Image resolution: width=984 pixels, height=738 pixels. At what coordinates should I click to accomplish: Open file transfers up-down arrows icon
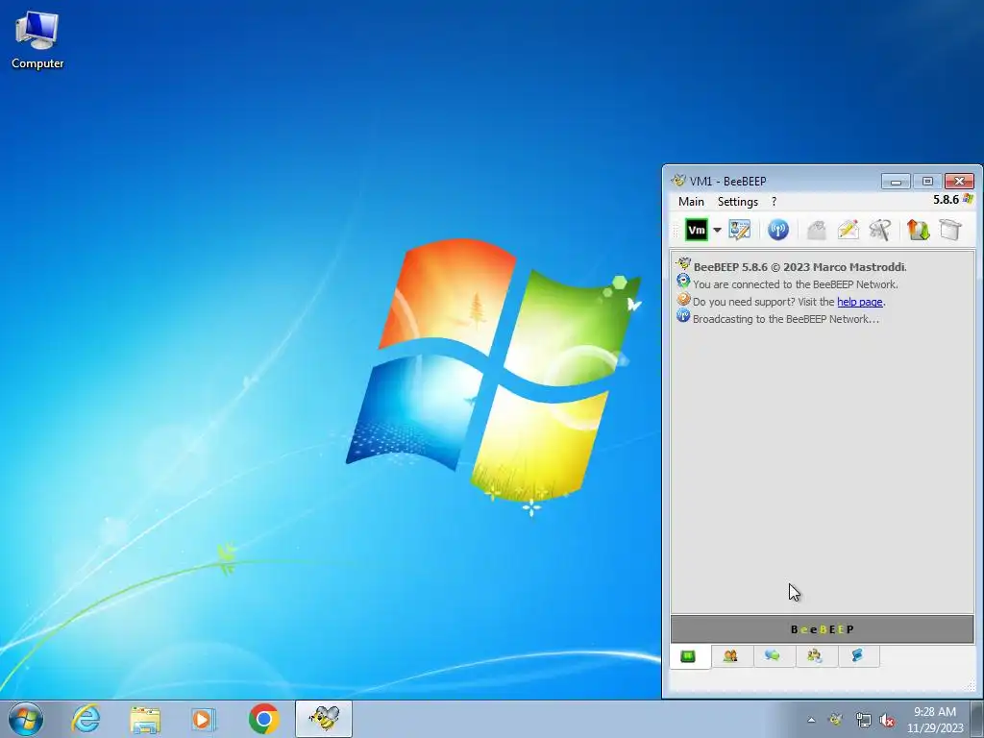click(918, 230)
